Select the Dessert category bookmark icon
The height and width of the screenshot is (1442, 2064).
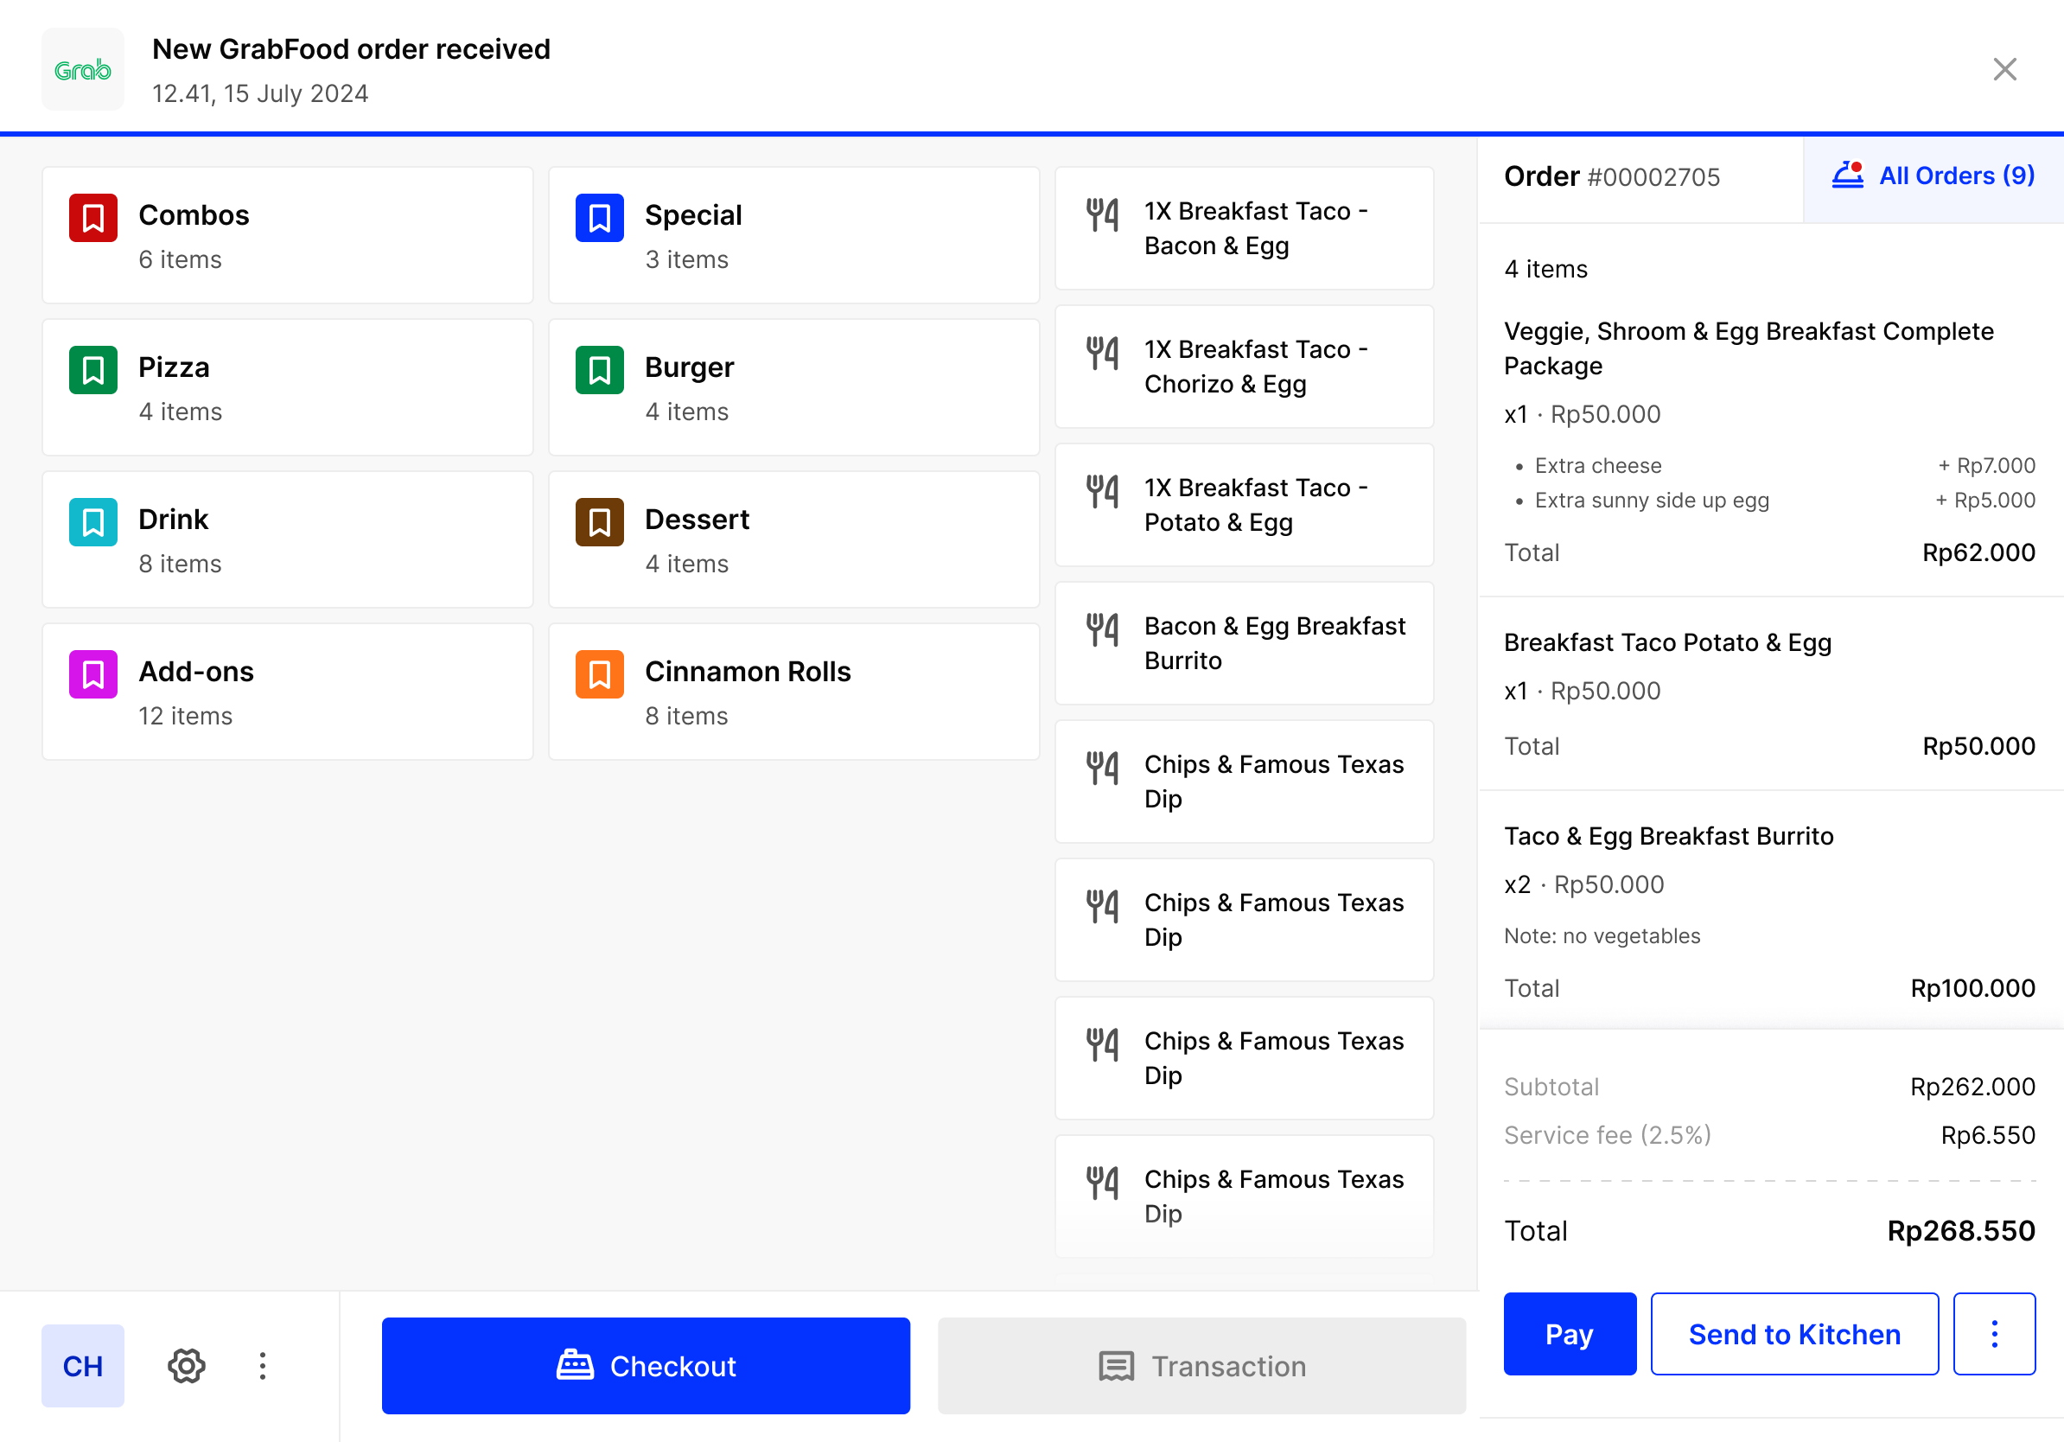pyautogui.click(x=599, y=521)
